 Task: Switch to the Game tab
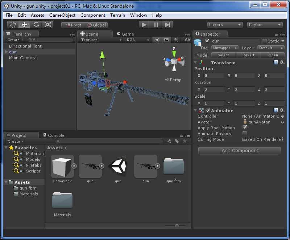(x=125, y=34)
